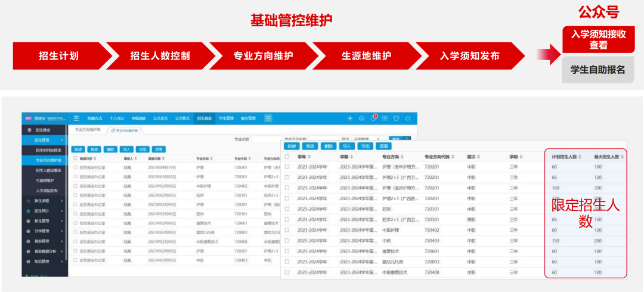Expand the 新生管理 sidebar menu
Viewport: 644px width, 292px height.
click(44, 221)
